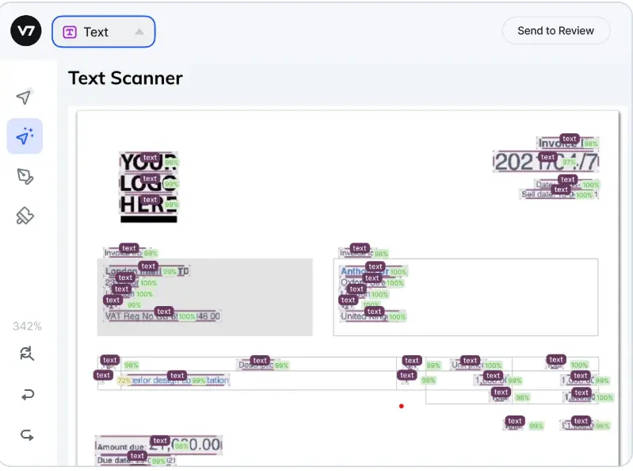The image size is (633, 471).
Task: Click the purple text class icon in dropdown
Action: point(70,32)
